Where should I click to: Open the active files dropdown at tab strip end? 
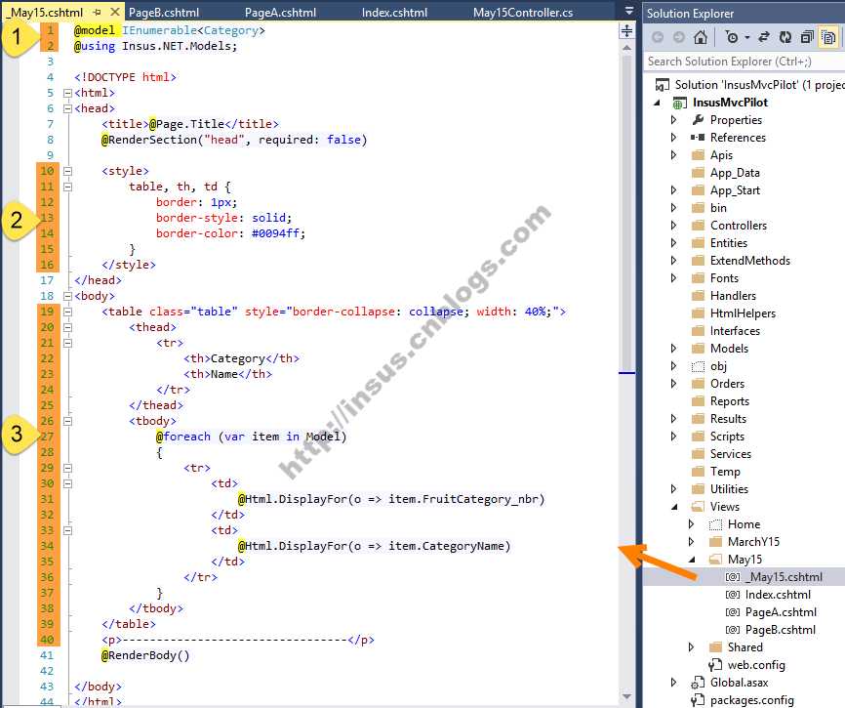(629, 11)
